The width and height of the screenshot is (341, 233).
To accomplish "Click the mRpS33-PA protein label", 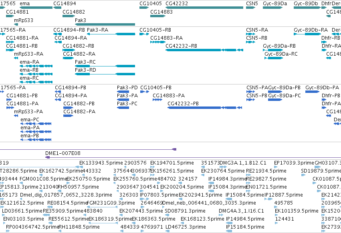I will tap(28, 112).
